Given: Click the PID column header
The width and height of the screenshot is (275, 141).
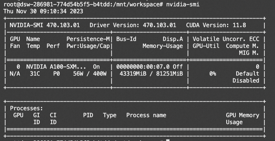Looking at the screenshot, I should (88, 115).
